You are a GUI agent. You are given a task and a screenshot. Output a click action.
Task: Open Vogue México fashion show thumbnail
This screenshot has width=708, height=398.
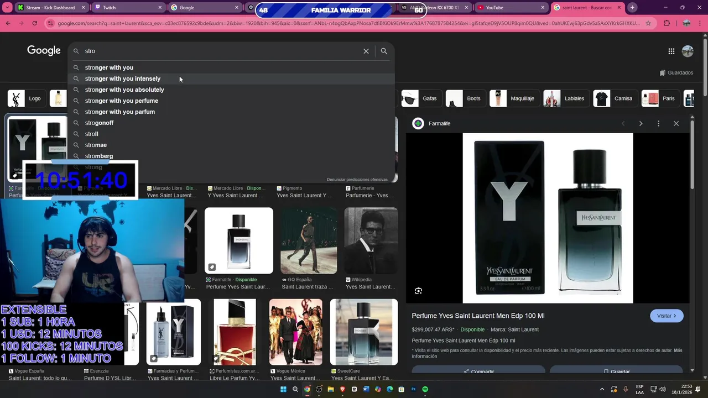click(x=296, y=332)
